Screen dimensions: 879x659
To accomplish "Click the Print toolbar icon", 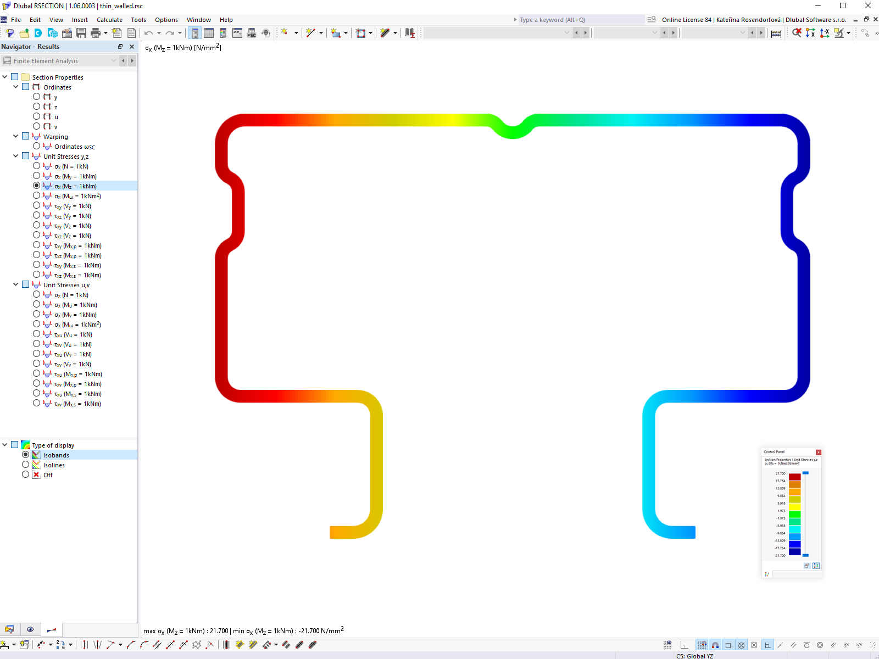I will point(96,33).
